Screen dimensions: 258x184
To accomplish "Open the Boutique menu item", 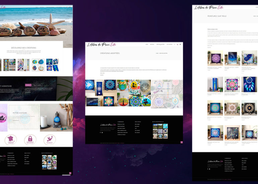I will point(152,44).
